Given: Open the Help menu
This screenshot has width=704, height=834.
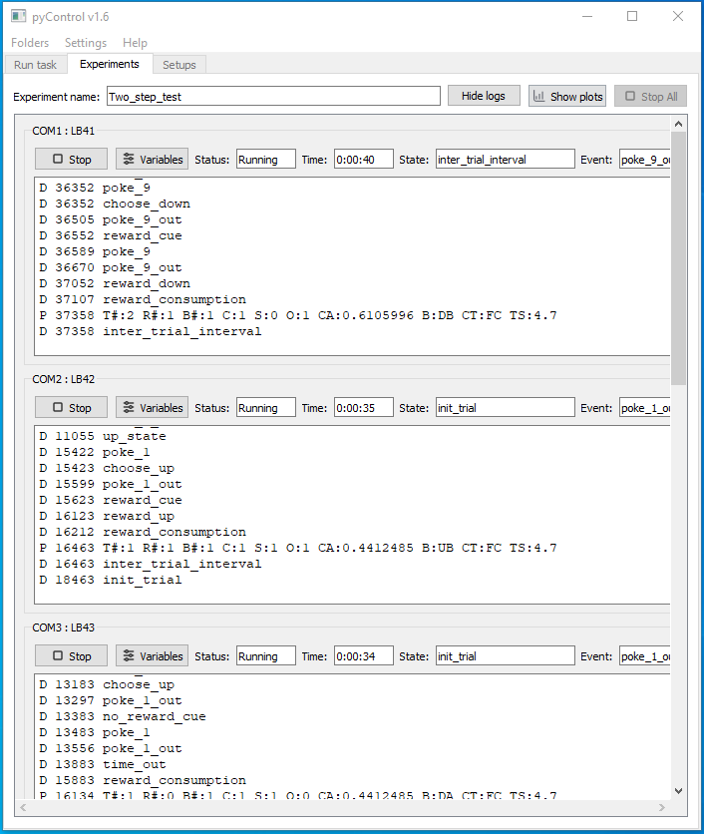Looking at the screenshot, I should [135, 43].
